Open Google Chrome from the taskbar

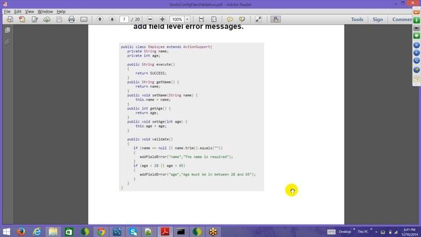pos(101,232)
